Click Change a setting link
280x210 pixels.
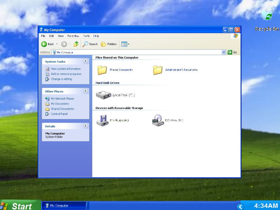coord(61,79)
